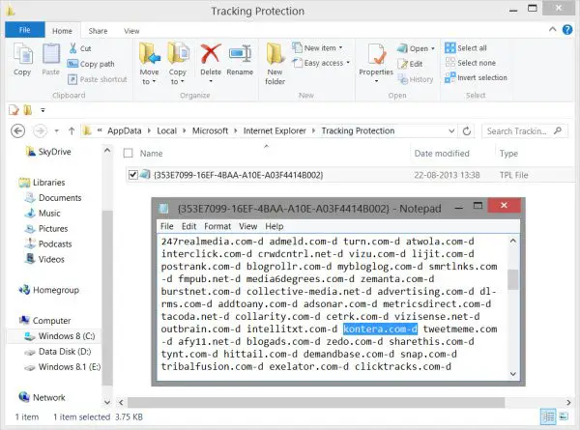The width and height of the screenshot is (580, 430).
Task: Expand the Open button dropdown arrow
Action: coord(433,48)
